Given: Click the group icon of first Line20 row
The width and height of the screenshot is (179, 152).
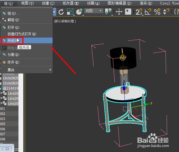Looking at the screenshot, I should (5, 93).
